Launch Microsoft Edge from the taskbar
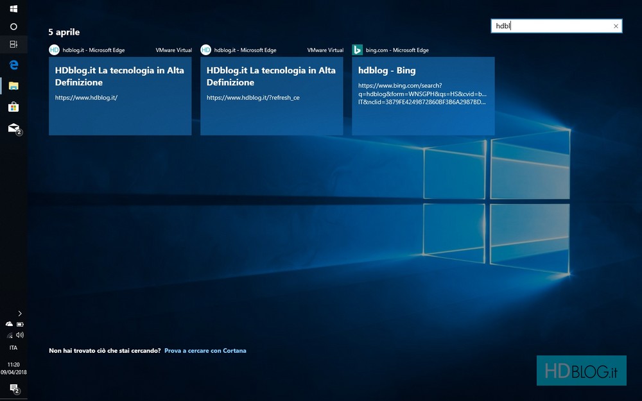This screenshot has height=401, width=642. [x=13, y=65]
